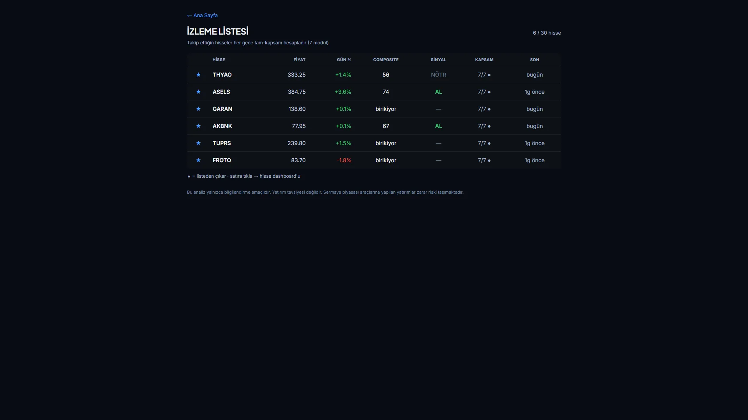Select the AKBNK ticker name
This screenshot has width=748, height=420.
pyautogui.click(x=222, y=126)
